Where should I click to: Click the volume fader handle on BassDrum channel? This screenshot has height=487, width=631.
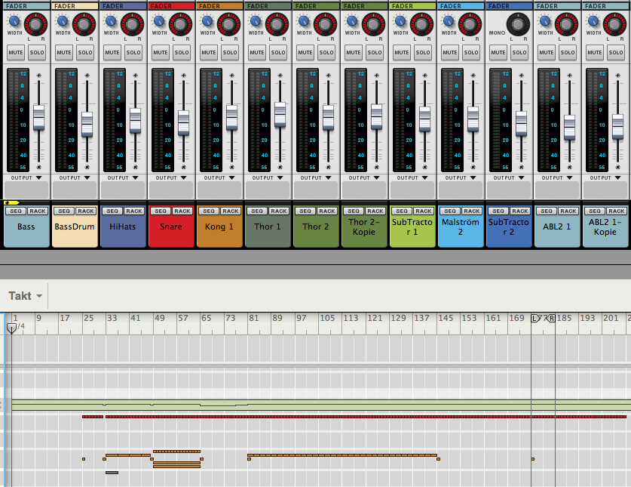(x=87, y=123)
